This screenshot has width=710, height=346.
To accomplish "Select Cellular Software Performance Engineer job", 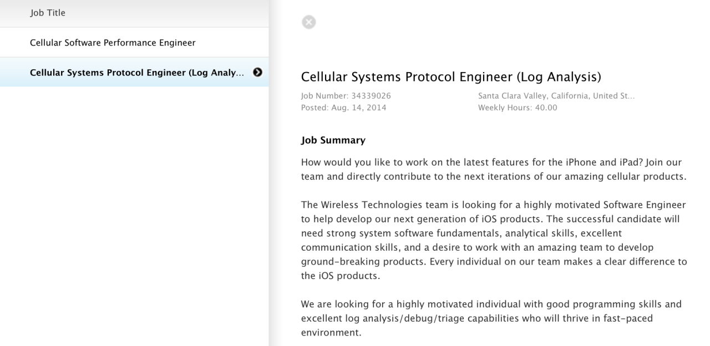I will 113,43.
